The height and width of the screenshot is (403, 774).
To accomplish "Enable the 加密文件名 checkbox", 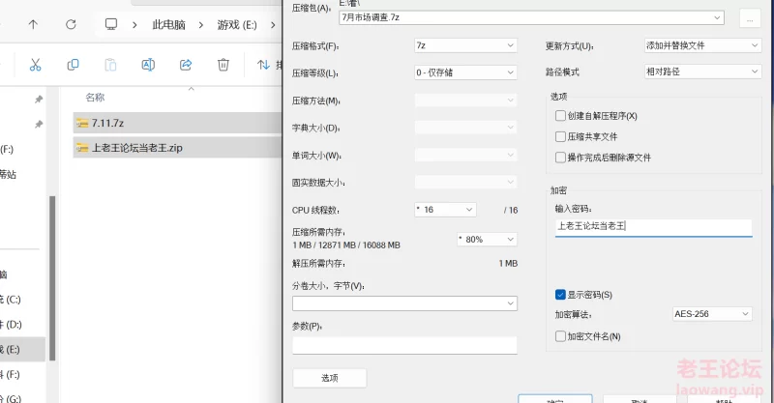I will [x=560, y=335].
